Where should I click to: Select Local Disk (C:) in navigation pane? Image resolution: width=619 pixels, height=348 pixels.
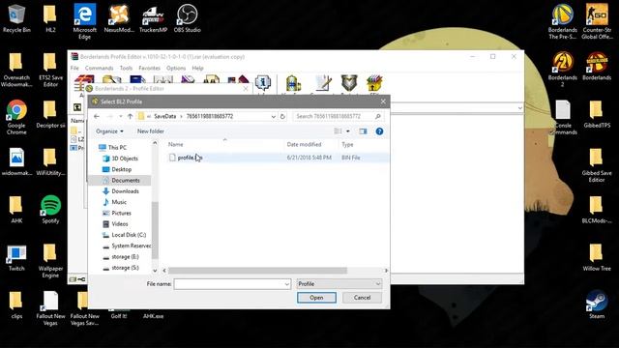129,235
